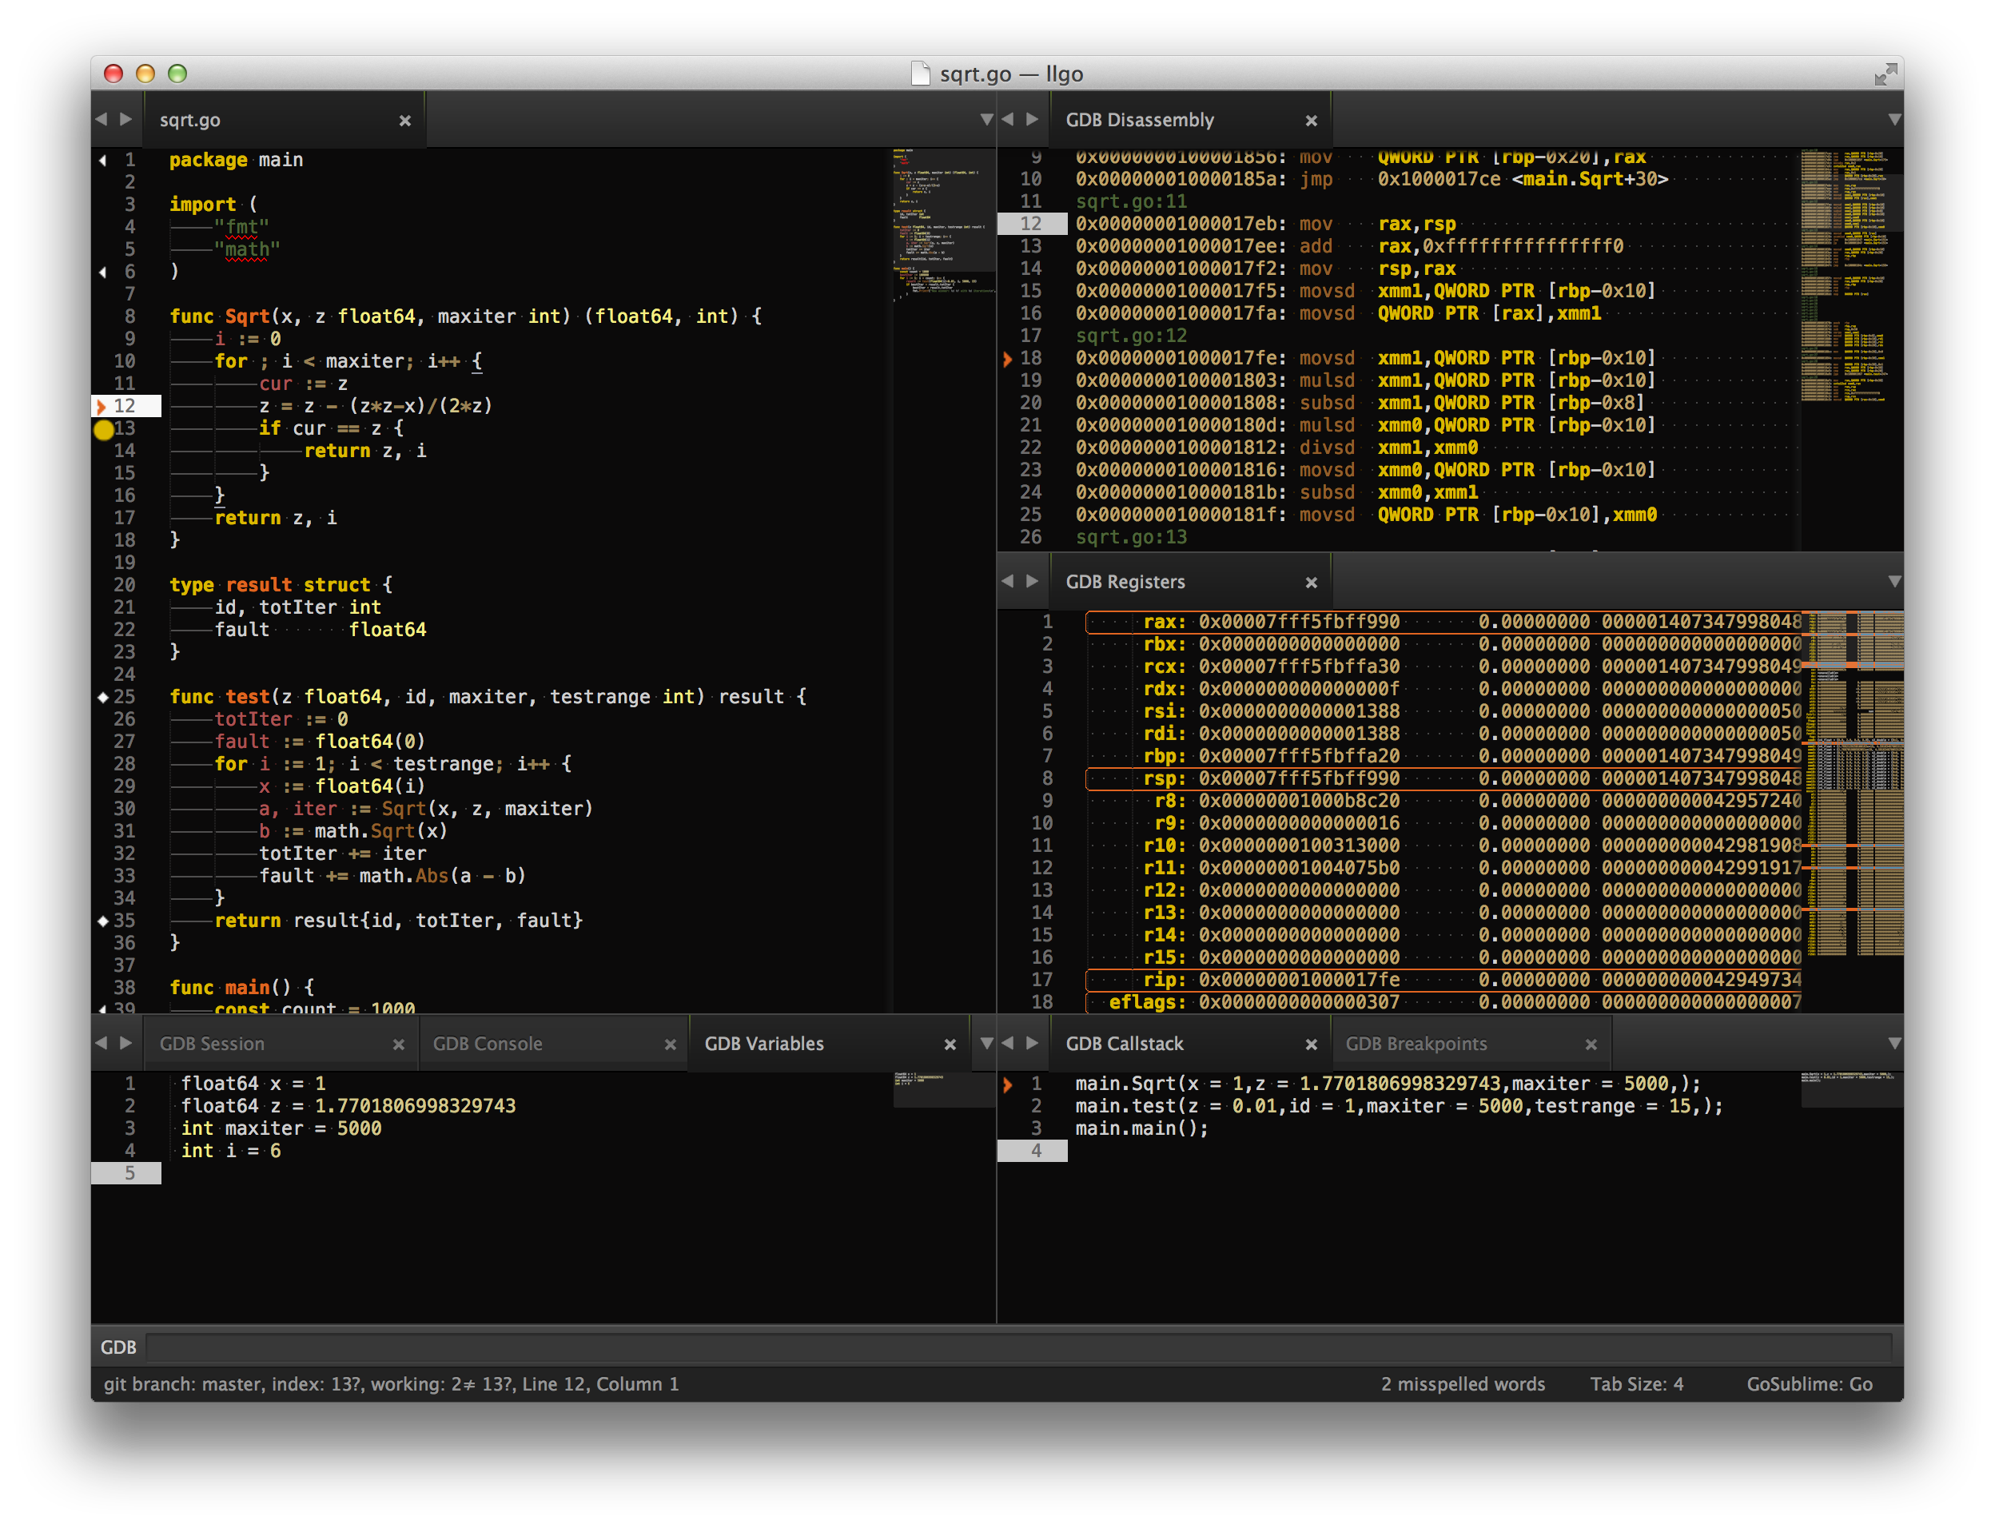Click the 2 misspelled words status text

click(x=1463, y=1384)
